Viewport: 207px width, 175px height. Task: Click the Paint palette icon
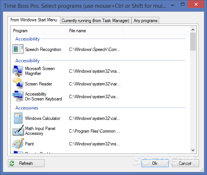(x=18, y=144)
